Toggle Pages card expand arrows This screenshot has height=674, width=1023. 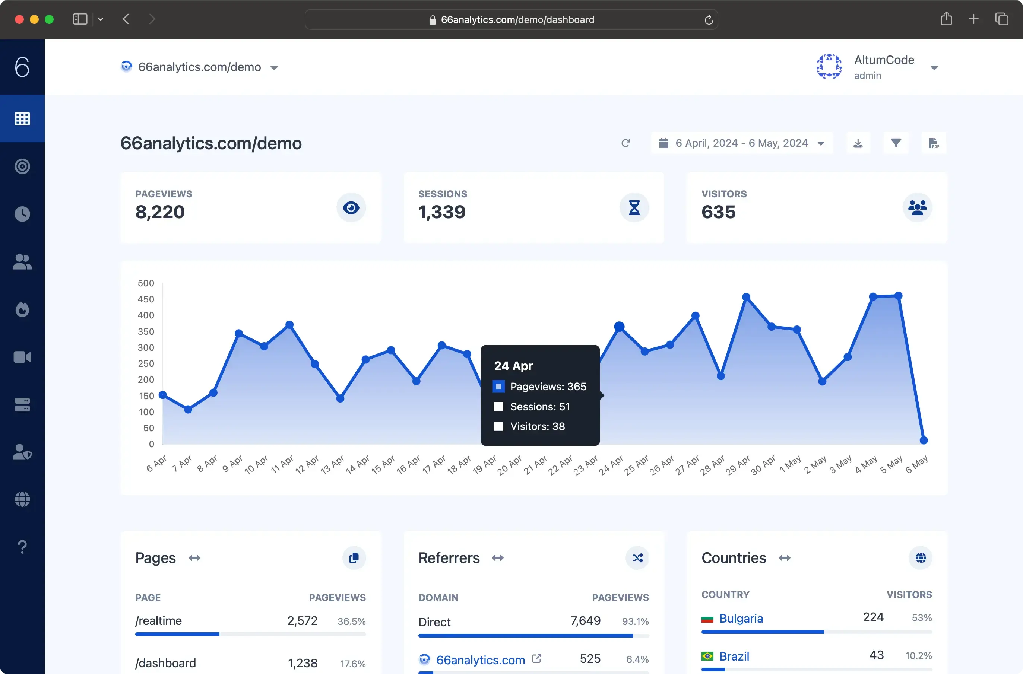(x=194, y=558)
